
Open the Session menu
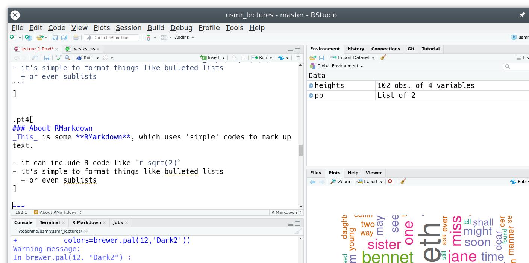click(128, 27)
